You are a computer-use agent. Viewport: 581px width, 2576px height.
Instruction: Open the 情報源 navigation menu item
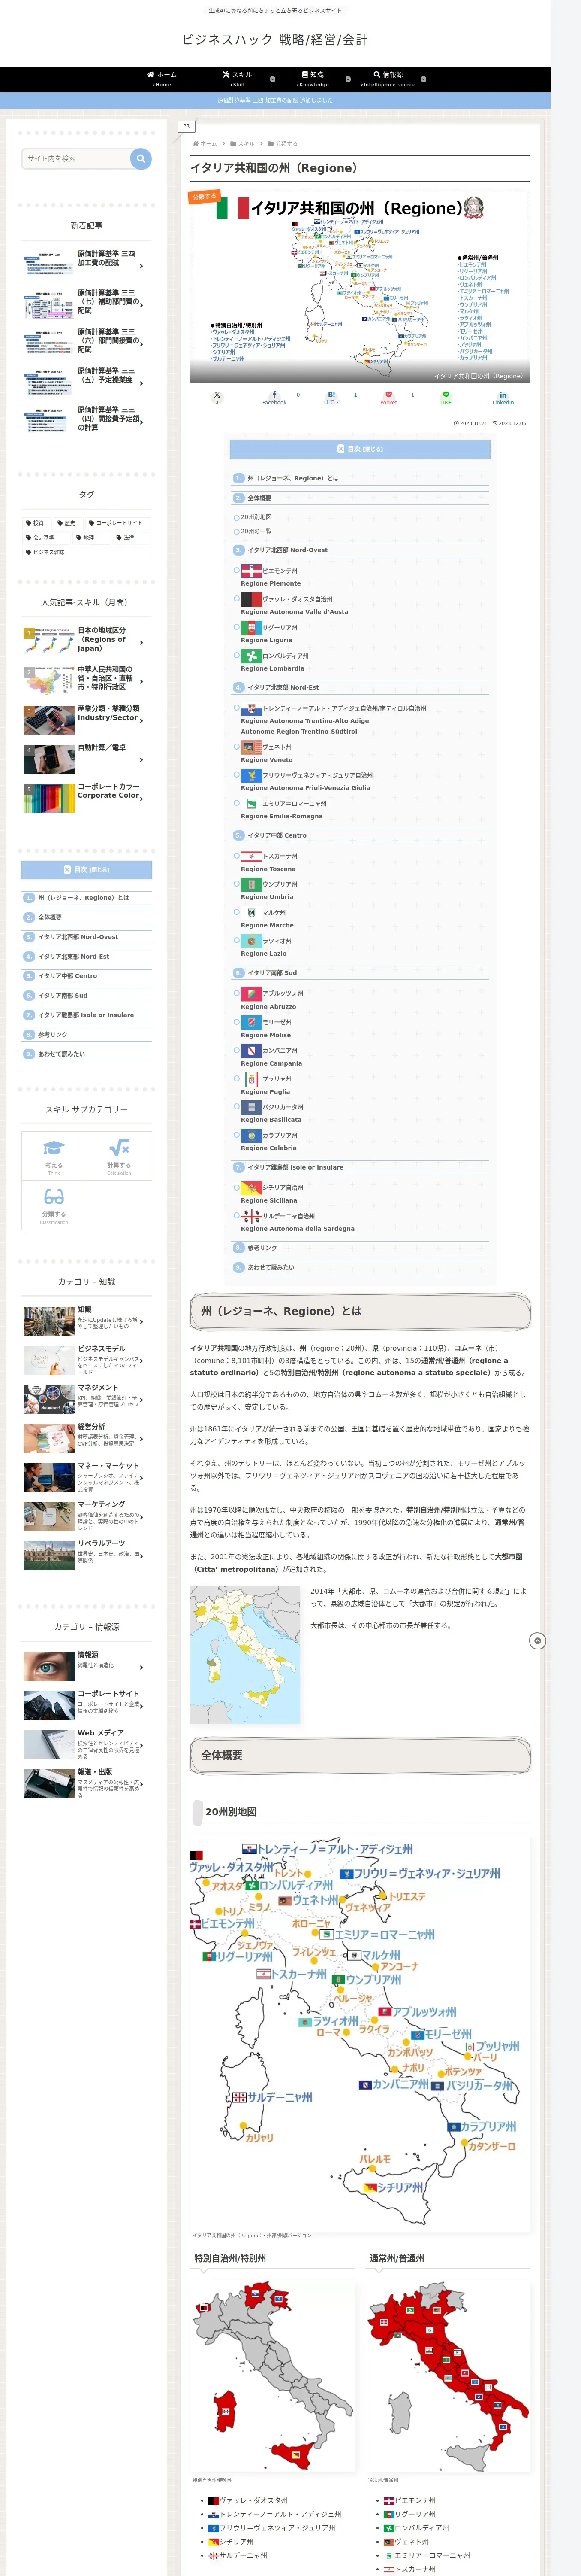point(388,79)
